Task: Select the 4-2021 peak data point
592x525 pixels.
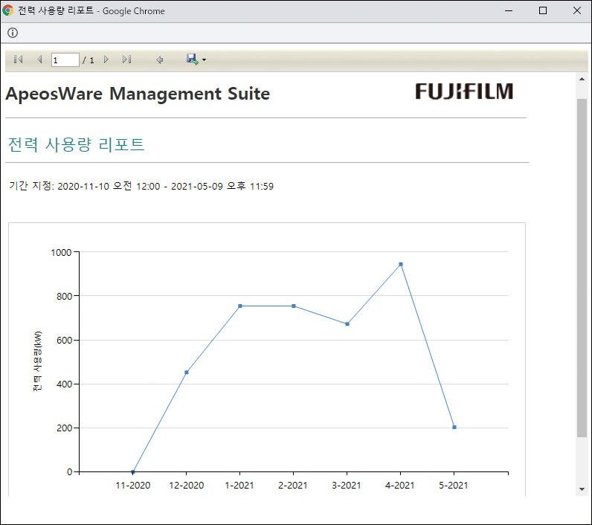Action: pos(401,264)
